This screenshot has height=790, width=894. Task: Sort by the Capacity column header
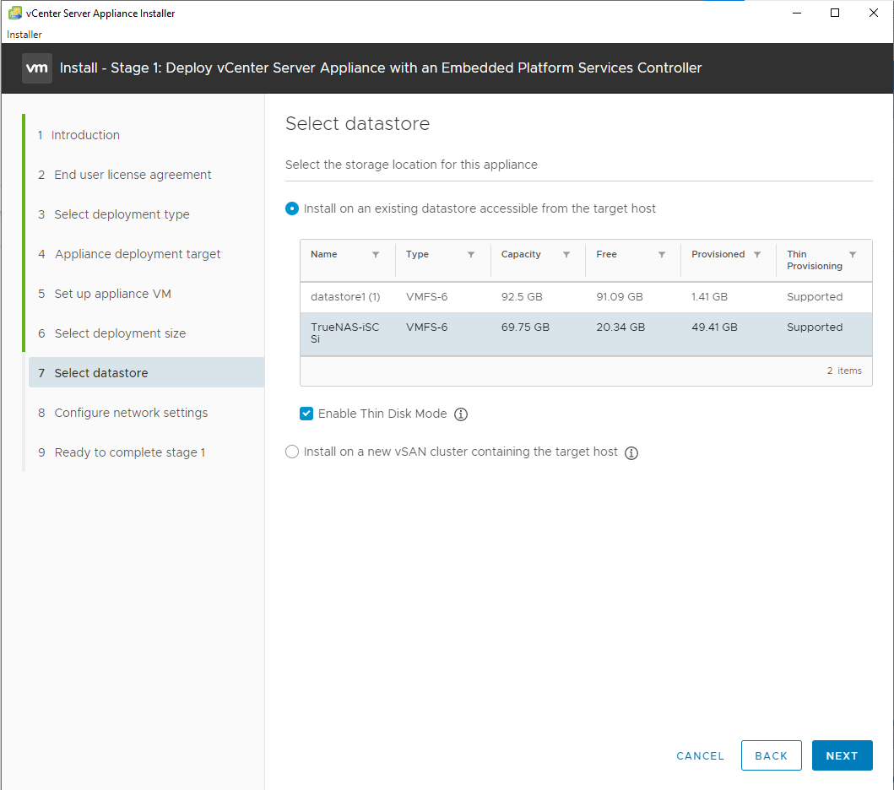pyautogui.click(x=521, y=254)
